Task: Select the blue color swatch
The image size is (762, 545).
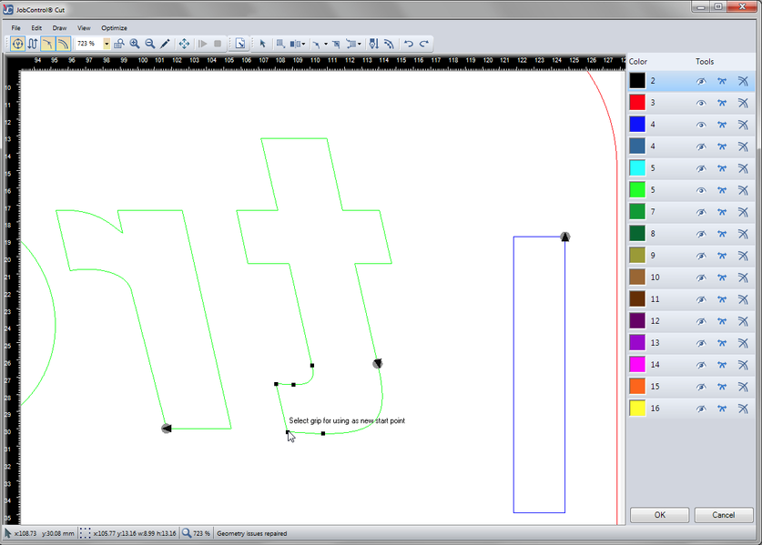Action: click(637, 125)
